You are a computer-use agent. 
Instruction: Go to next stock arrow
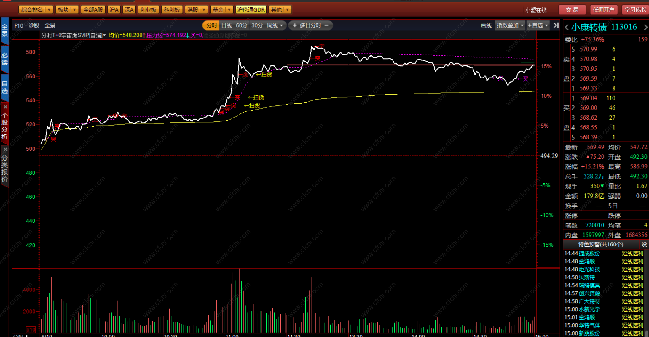tap(645, 28)
